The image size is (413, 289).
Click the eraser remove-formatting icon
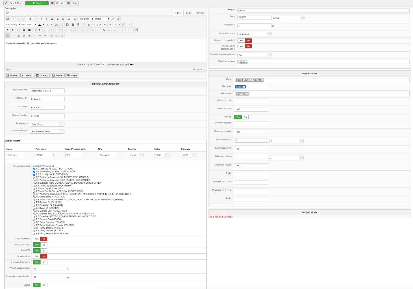pyautogui.click(x=113, y=19)
